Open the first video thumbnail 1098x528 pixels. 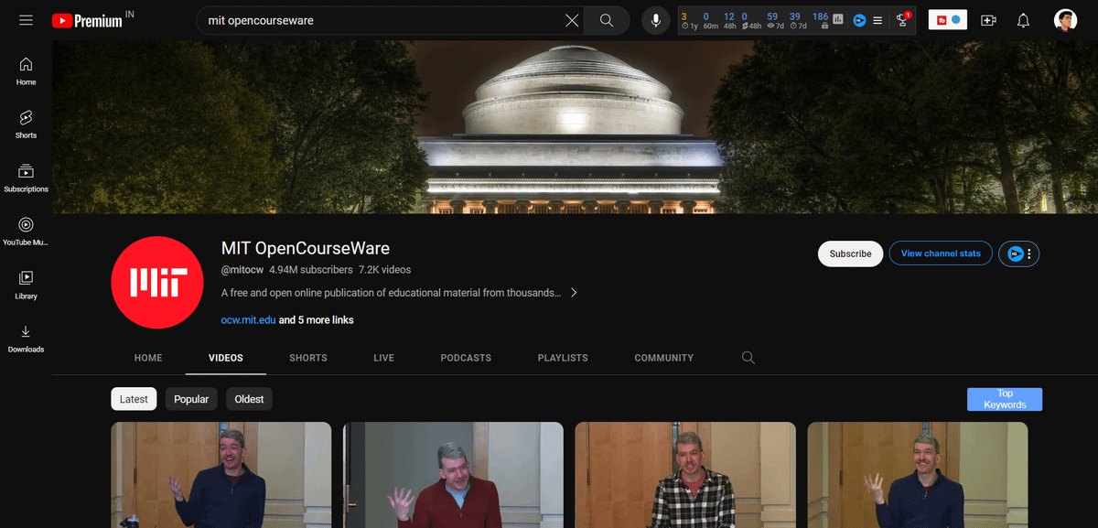click(221, 475)
